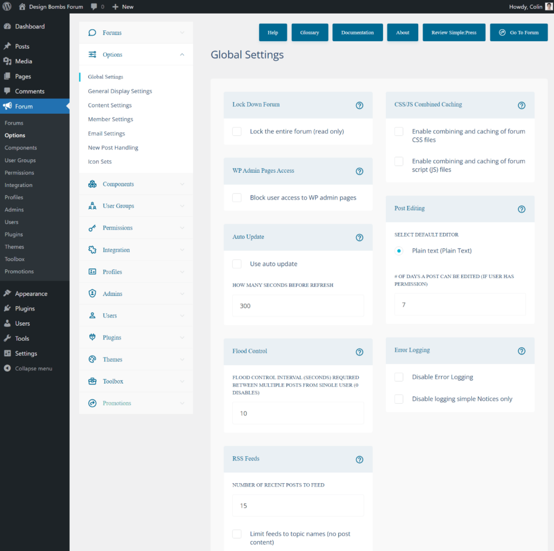Check Block user access to WP admin pages
554x551 pixels.
coord(237,197)
